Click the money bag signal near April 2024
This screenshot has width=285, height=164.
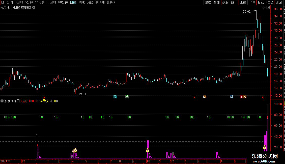pos(75,150)
